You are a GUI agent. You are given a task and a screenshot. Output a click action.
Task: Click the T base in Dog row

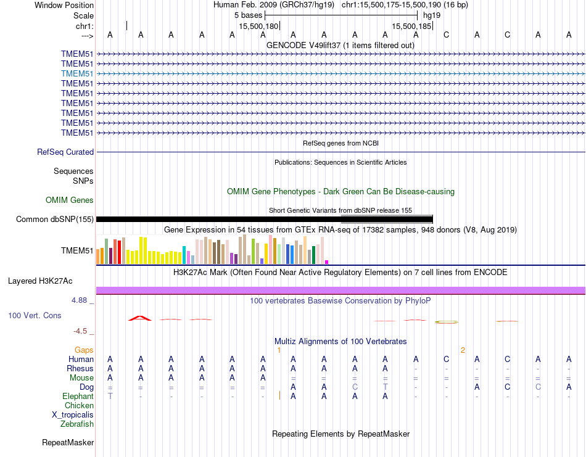(x=386, y=387)
